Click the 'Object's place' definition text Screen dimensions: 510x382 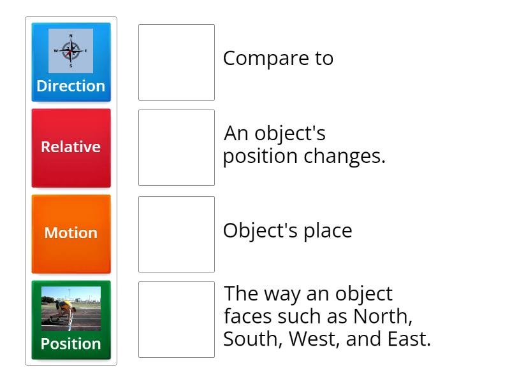(288, 231)
